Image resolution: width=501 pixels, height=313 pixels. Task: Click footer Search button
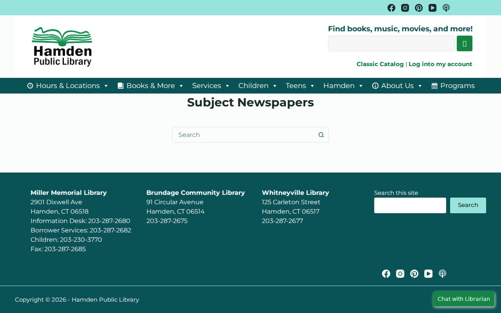(468, 205)
